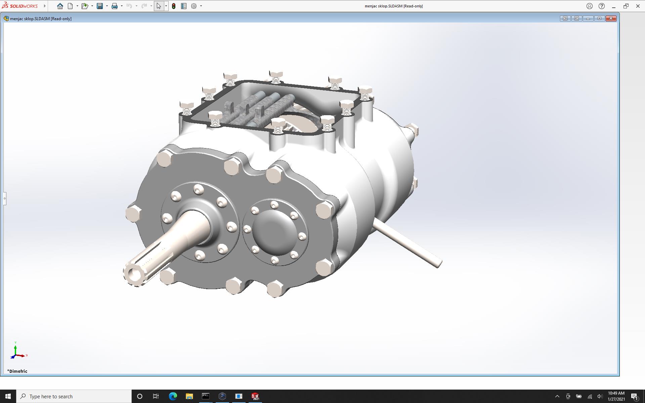This screenshot has width=645, height=403.
Task: Open Microsoft Edge from the taskbar
Action: 173,396
